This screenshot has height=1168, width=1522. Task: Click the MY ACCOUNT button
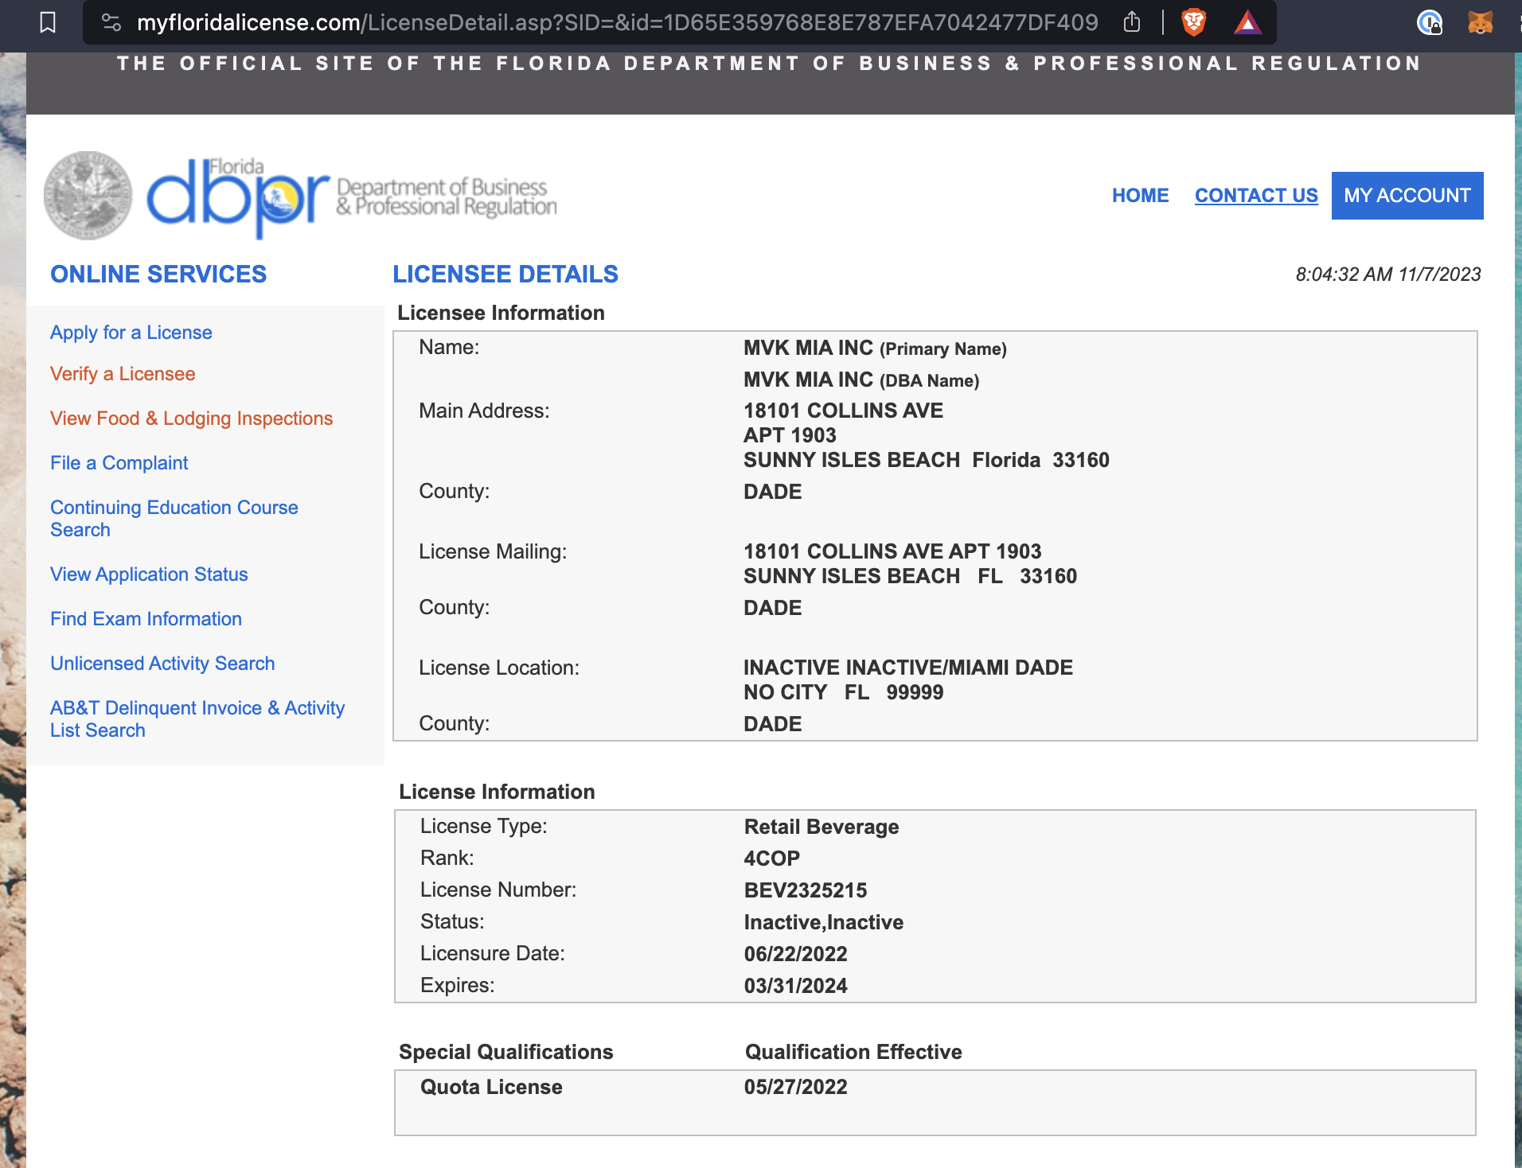tap(1407, 196)
